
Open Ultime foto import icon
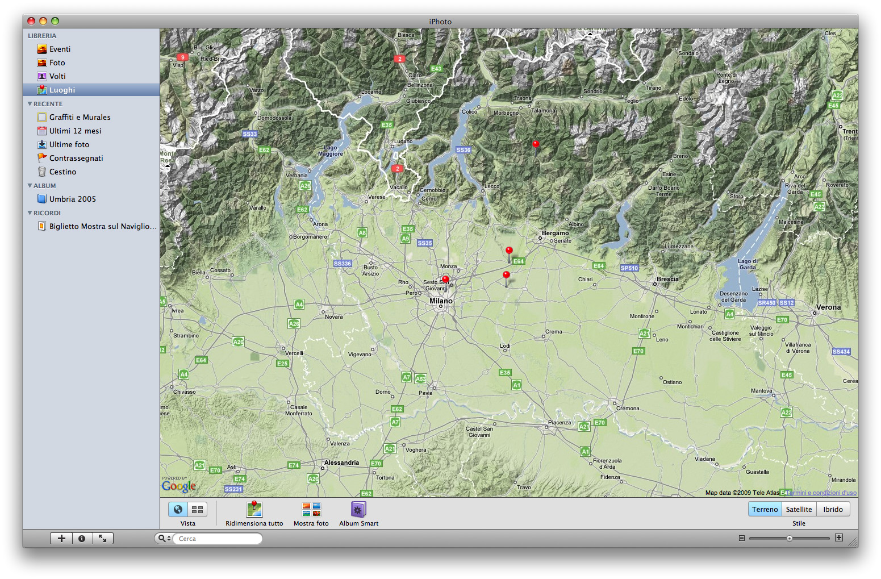[x=42, y=144]
